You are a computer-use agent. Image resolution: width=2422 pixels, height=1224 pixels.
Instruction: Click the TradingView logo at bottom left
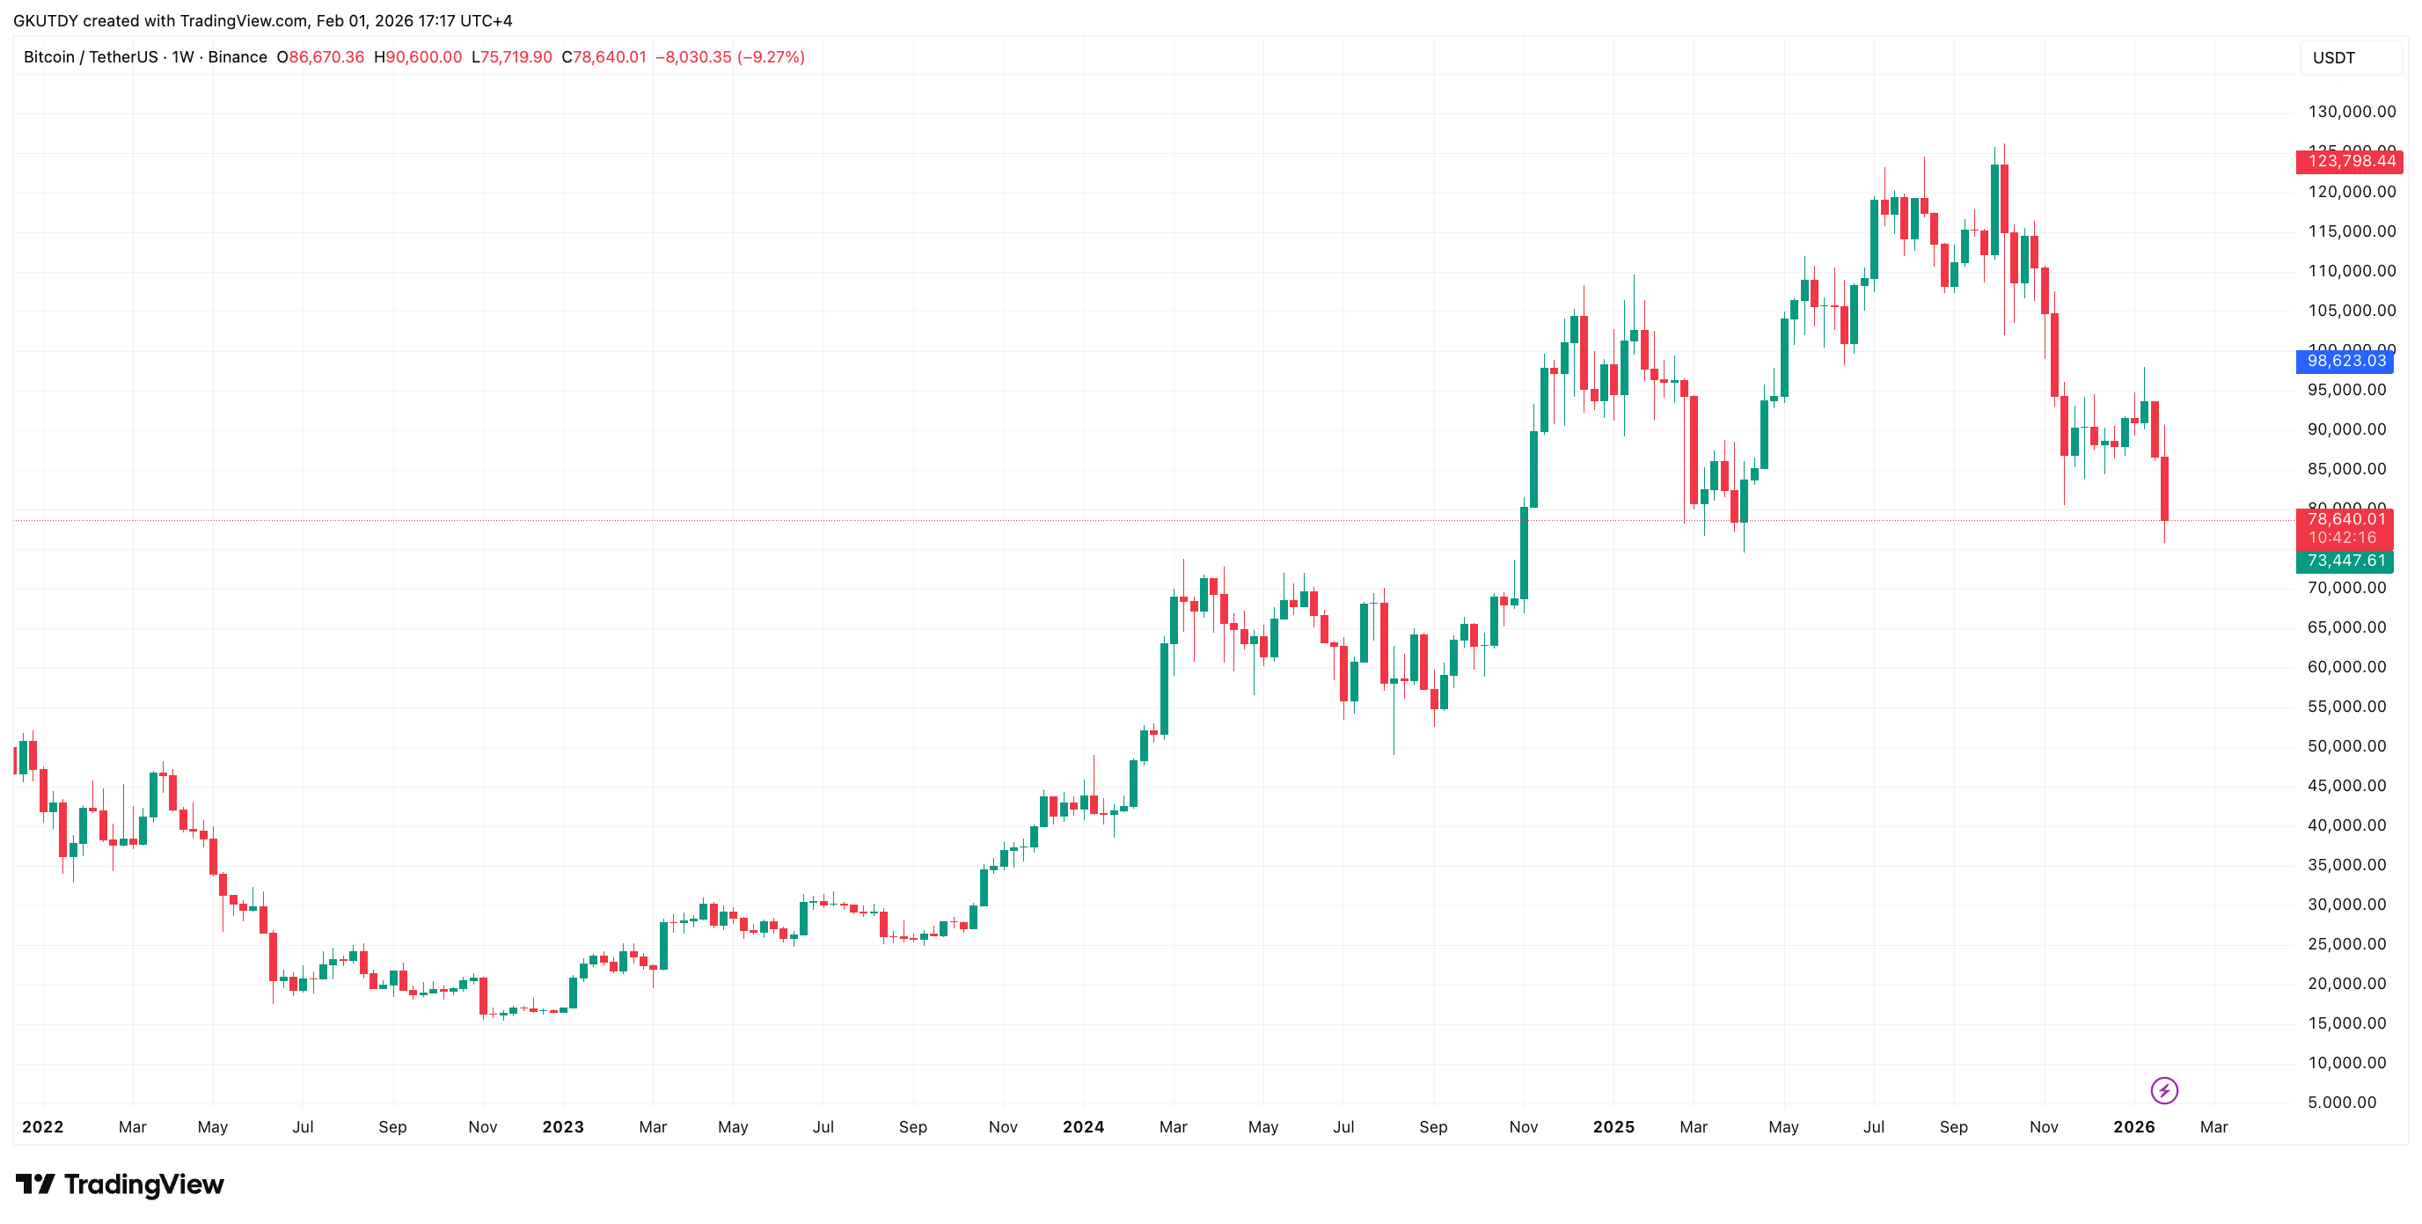[x=120, y=1184]
